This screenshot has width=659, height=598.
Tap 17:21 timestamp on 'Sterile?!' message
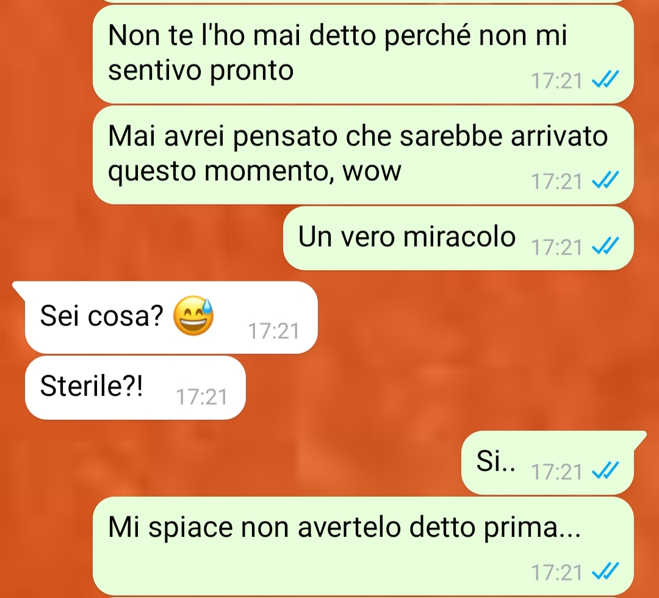[x=202, y=397]
